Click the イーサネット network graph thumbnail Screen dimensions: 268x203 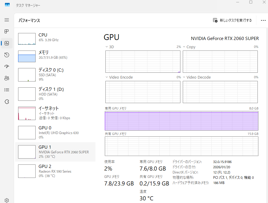coord(27,113)
